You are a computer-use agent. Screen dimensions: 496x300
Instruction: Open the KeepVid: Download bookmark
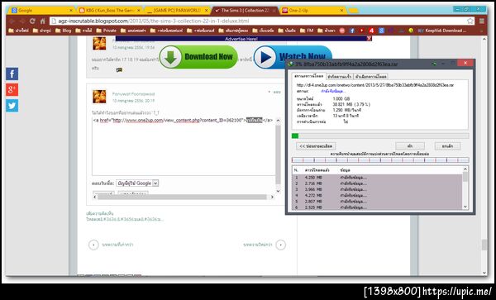(441, 31)
